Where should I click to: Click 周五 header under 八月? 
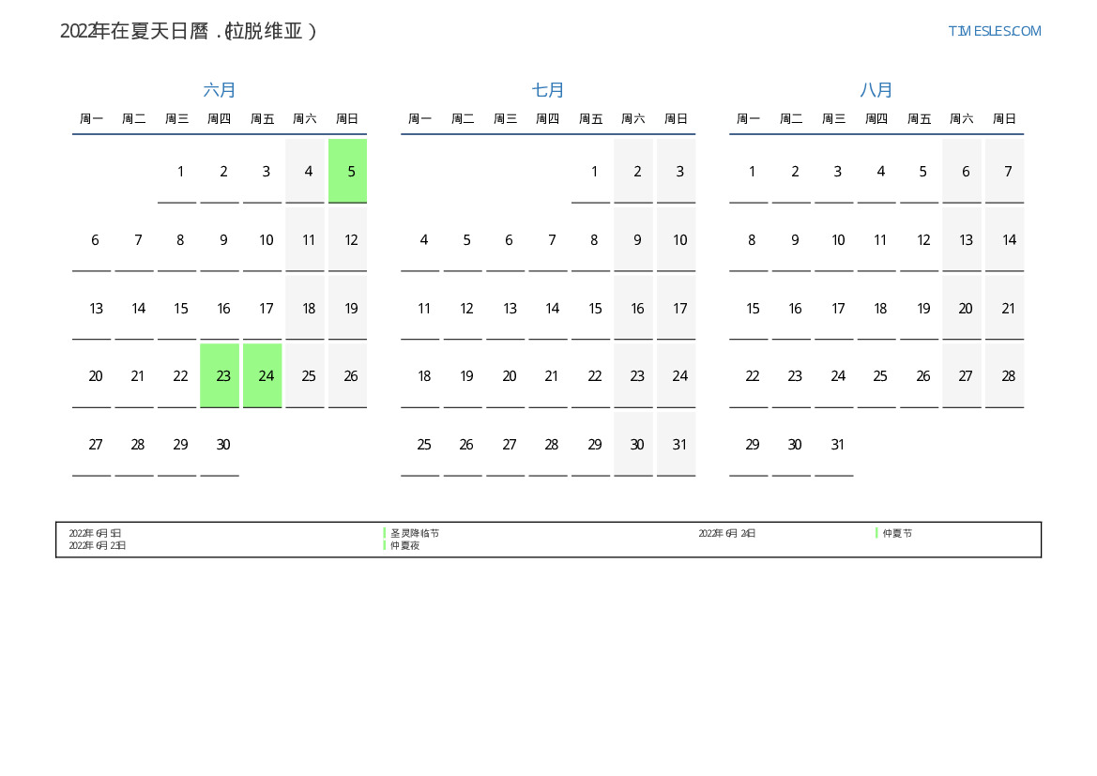tap(920, 119)
